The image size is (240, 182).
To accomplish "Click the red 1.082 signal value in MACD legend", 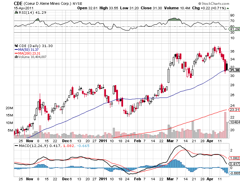I will point(69,146).
